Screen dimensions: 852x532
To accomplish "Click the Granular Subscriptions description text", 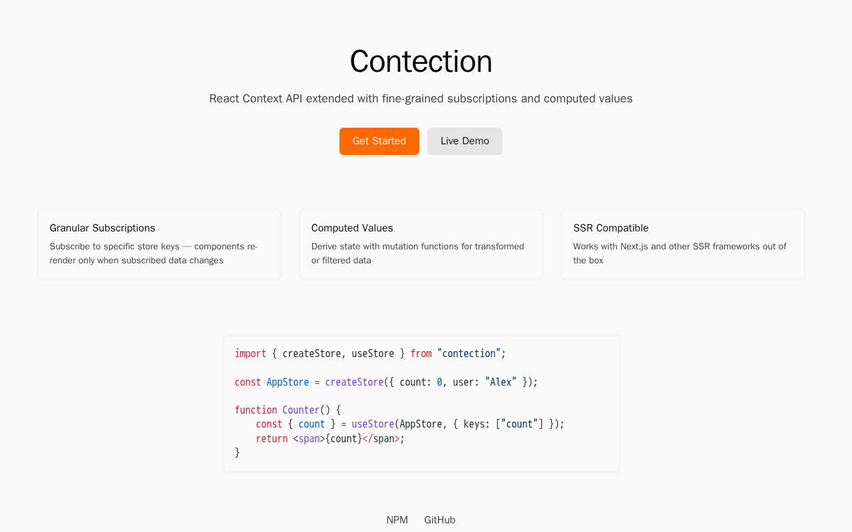I will click(154, 253).
